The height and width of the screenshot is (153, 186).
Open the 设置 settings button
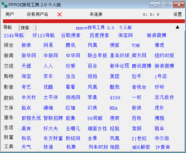point(178,15)
